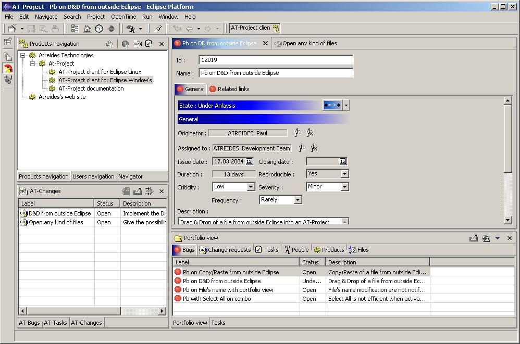Open calendar icon for Closing date
The image size is (520, 344).
point(343,161)
